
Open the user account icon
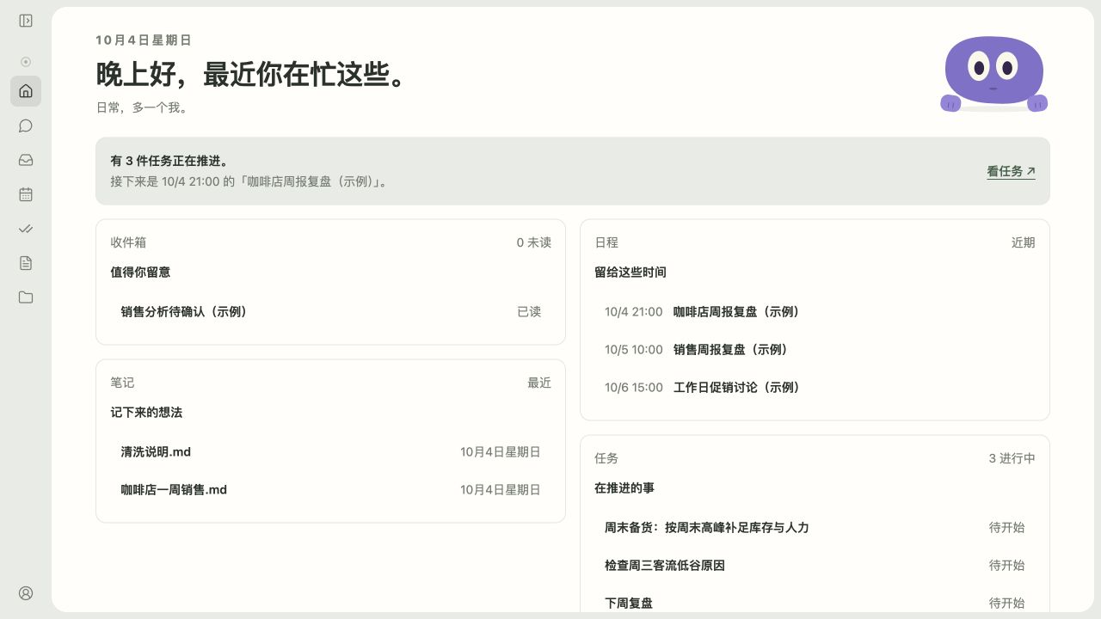(26, 593)
